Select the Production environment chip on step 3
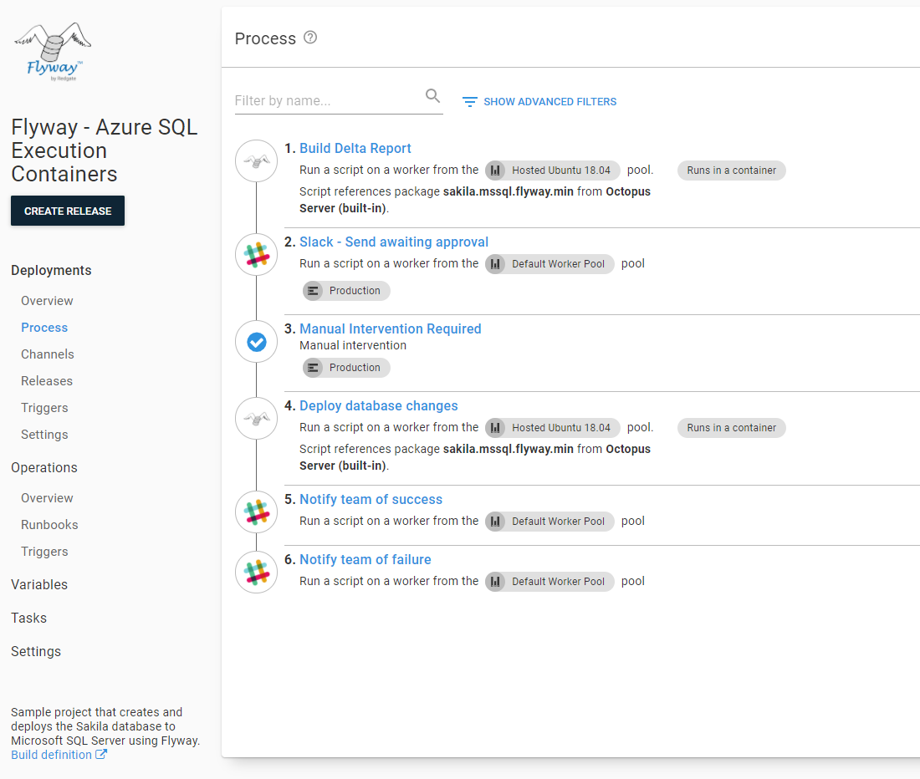Image resolution: width=920 pixels, height=779 pixels. click(x=345, y=368)
